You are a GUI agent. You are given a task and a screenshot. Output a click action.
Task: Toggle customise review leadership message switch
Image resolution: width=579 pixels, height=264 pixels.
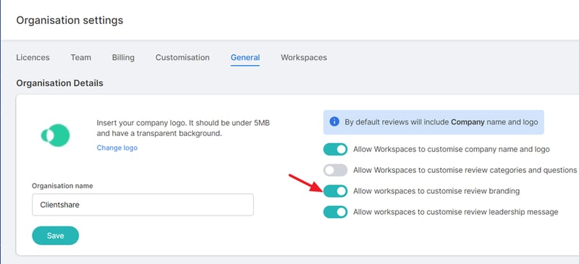click(x=335, y=212)
